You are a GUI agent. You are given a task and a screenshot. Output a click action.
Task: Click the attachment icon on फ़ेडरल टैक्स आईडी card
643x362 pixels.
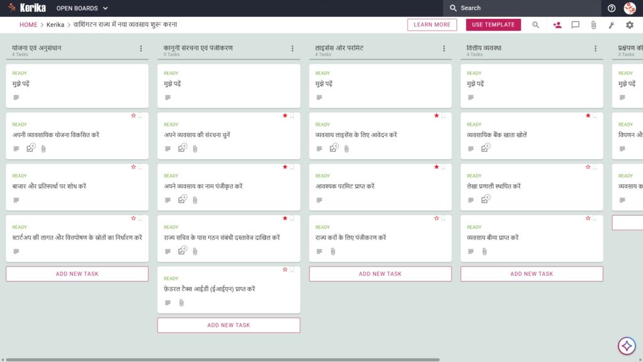pos(181,302)
